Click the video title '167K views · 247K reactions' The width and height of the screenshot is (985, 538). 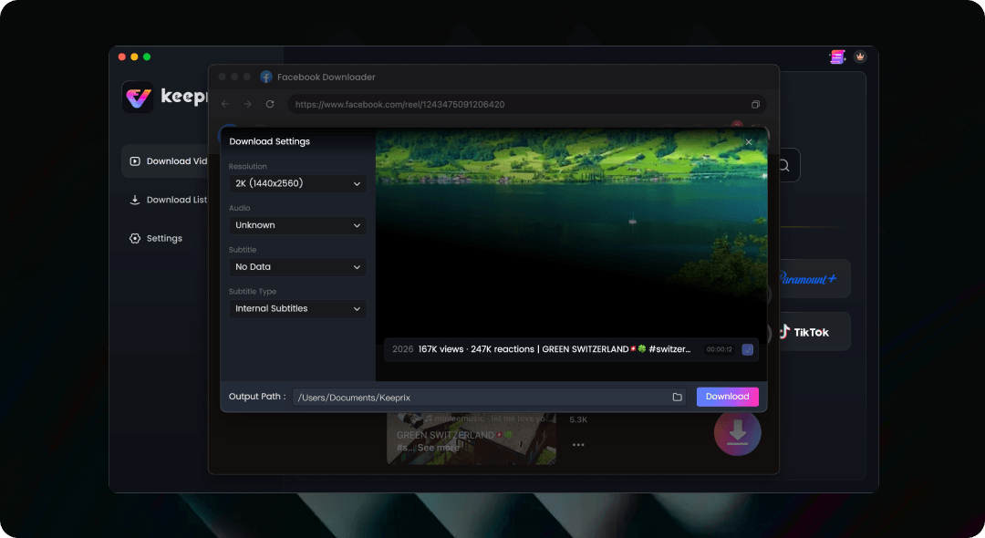[476, 349]
